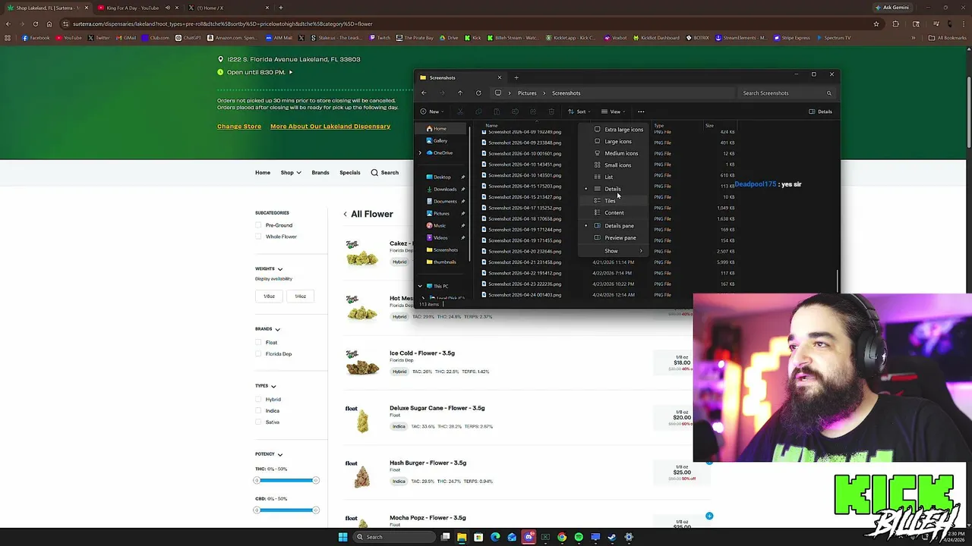Add a new File Explorer tab
Screen dimensions: 972x546
click(x=516, y=77)
